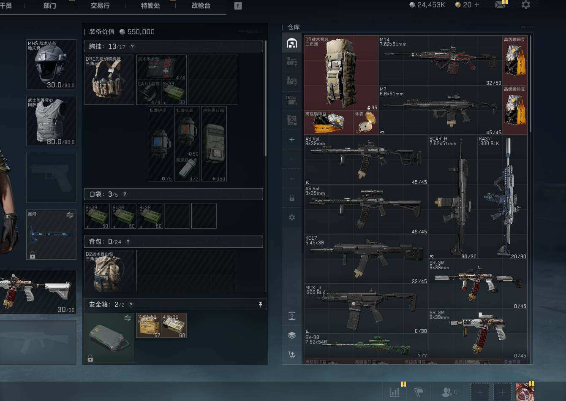Select the equipped rifle showing 30/30
566x401 pixels.
coord(38,292)
